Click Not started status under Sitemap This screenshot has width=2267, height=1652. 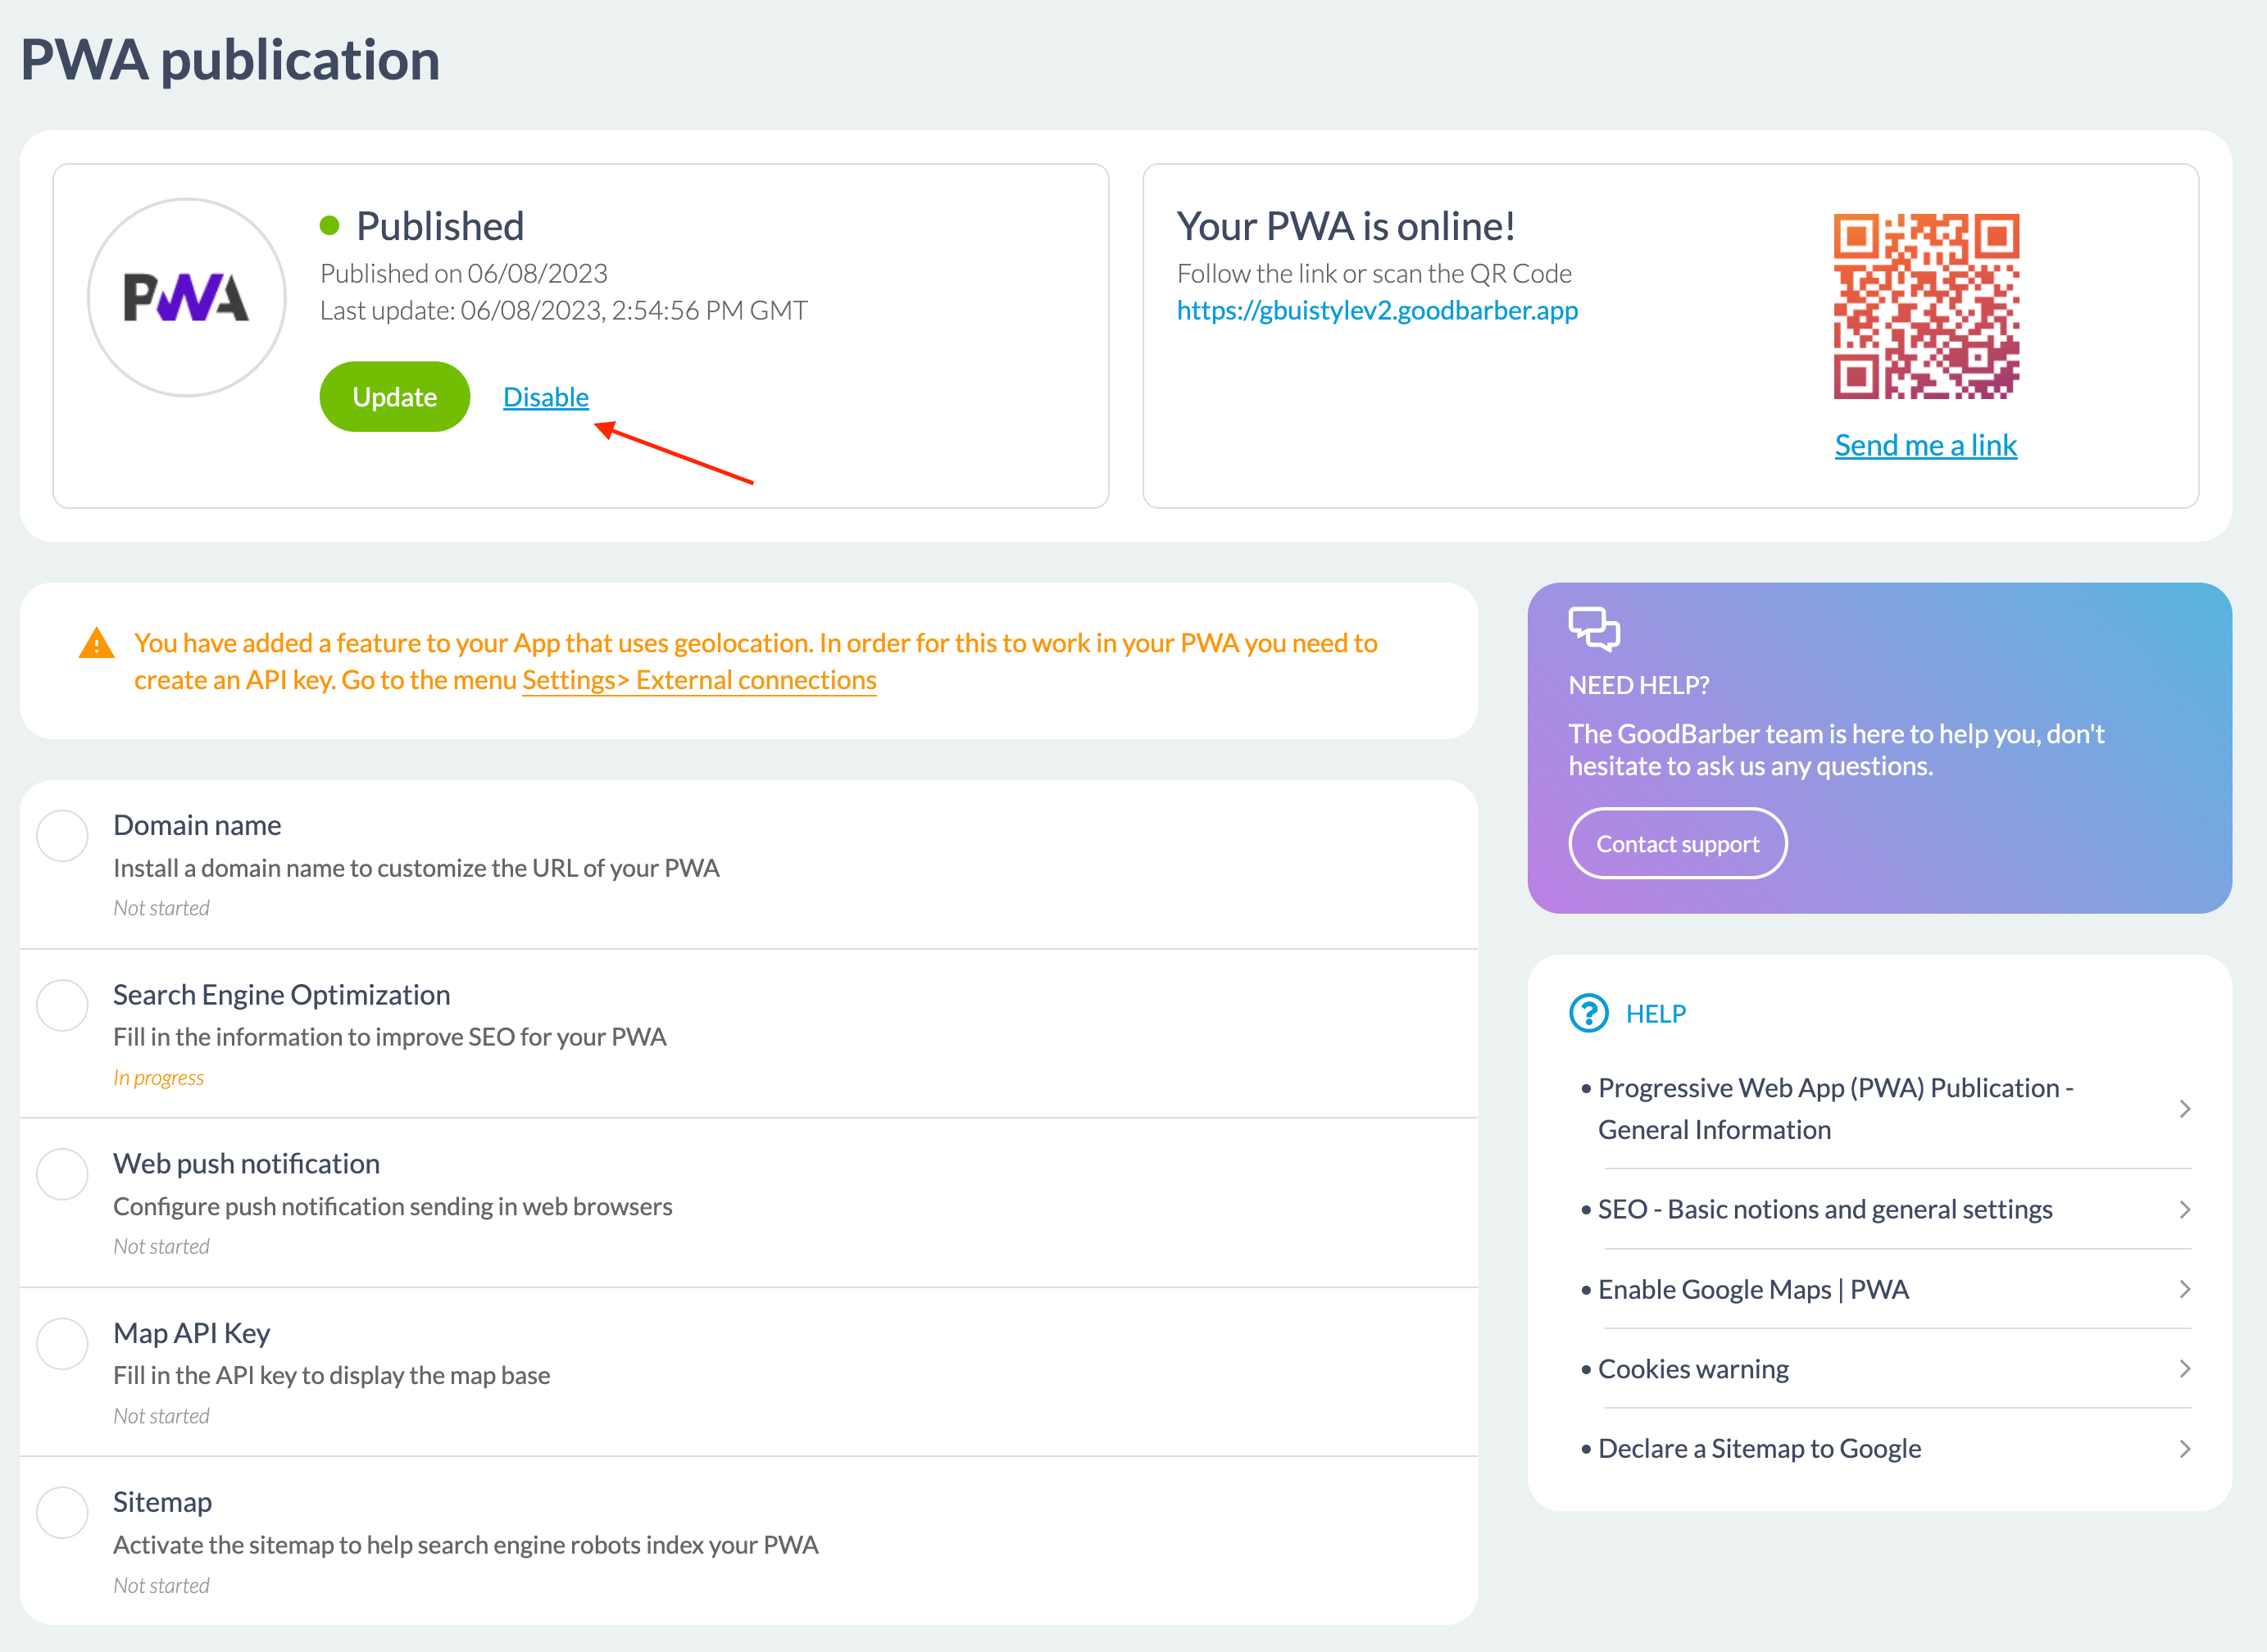pos(161,1586)
